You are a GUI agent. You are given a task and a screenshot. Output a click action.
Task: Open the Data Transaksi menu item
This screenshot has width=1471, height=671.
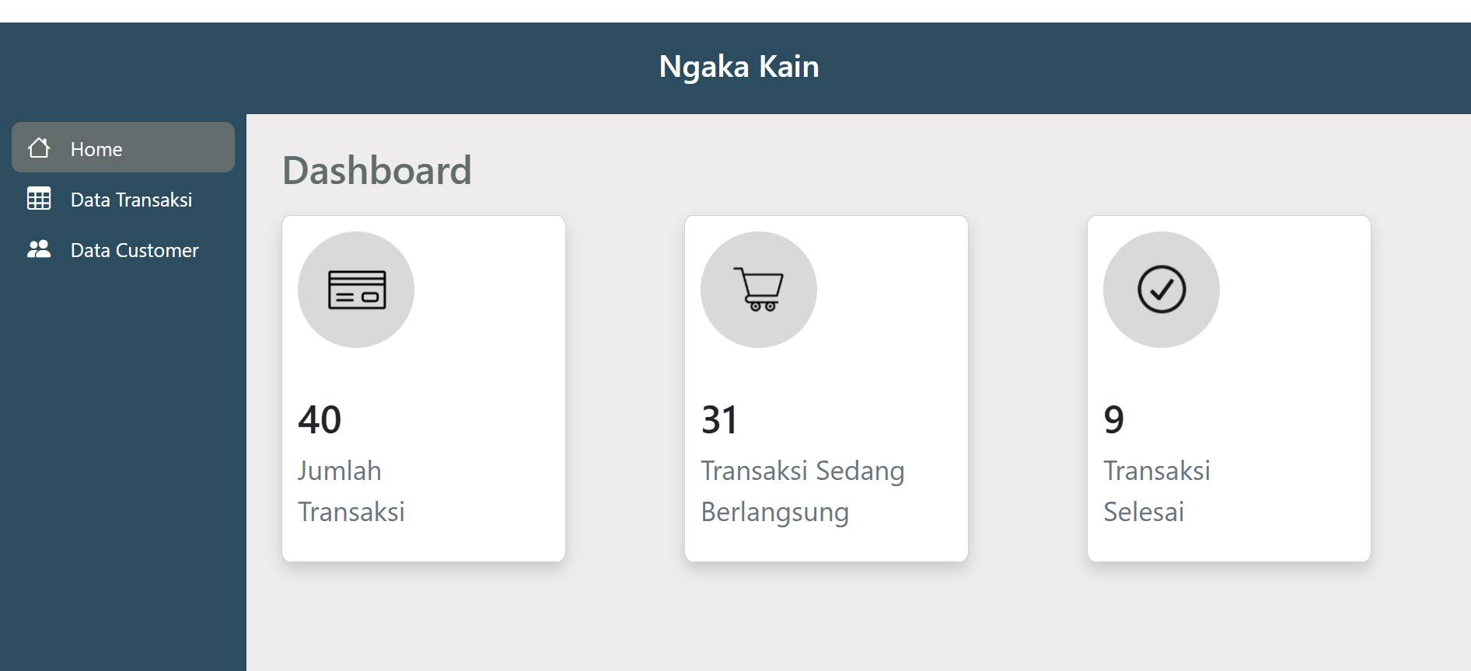(123, 199)
